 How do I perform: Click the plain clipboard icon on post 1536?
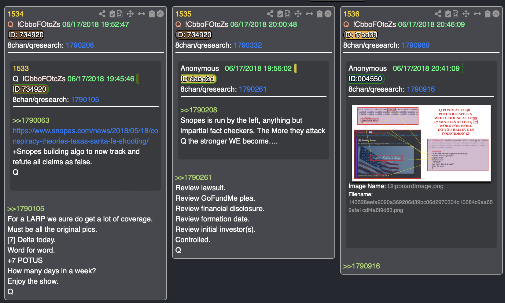[x=487, y=14]
